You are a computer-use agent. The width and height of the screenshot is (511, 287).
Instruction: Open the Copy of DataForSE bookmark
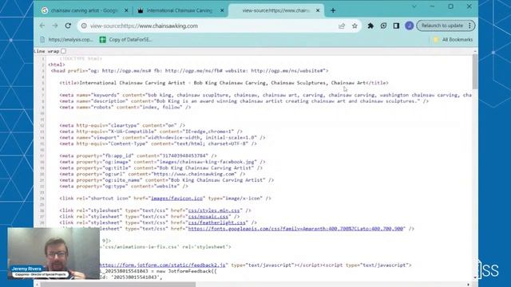tap(125, 39)
